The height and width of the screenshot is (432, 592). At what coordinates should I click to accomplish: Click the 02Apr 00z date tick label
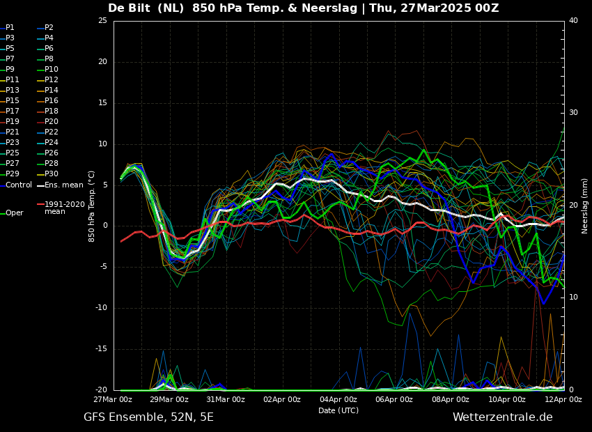click(282, 399)
